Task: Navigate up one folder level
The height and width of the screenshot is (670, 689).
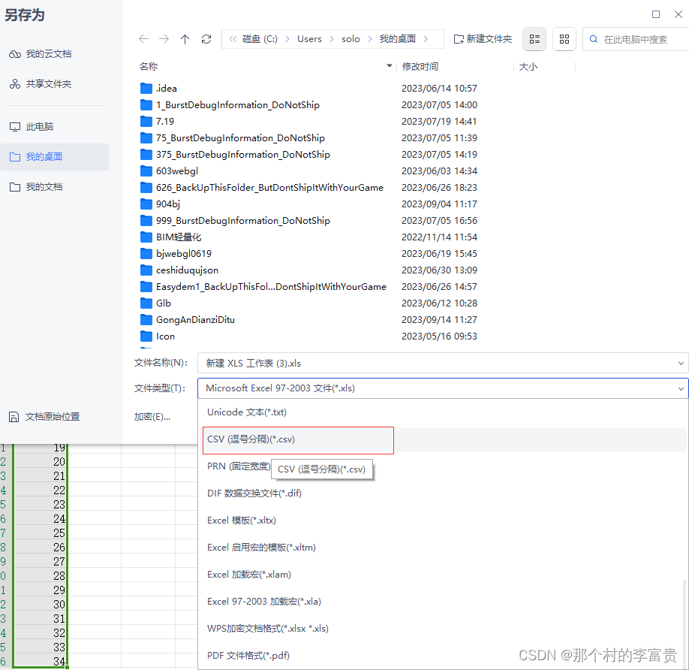Action: point(185,38)
